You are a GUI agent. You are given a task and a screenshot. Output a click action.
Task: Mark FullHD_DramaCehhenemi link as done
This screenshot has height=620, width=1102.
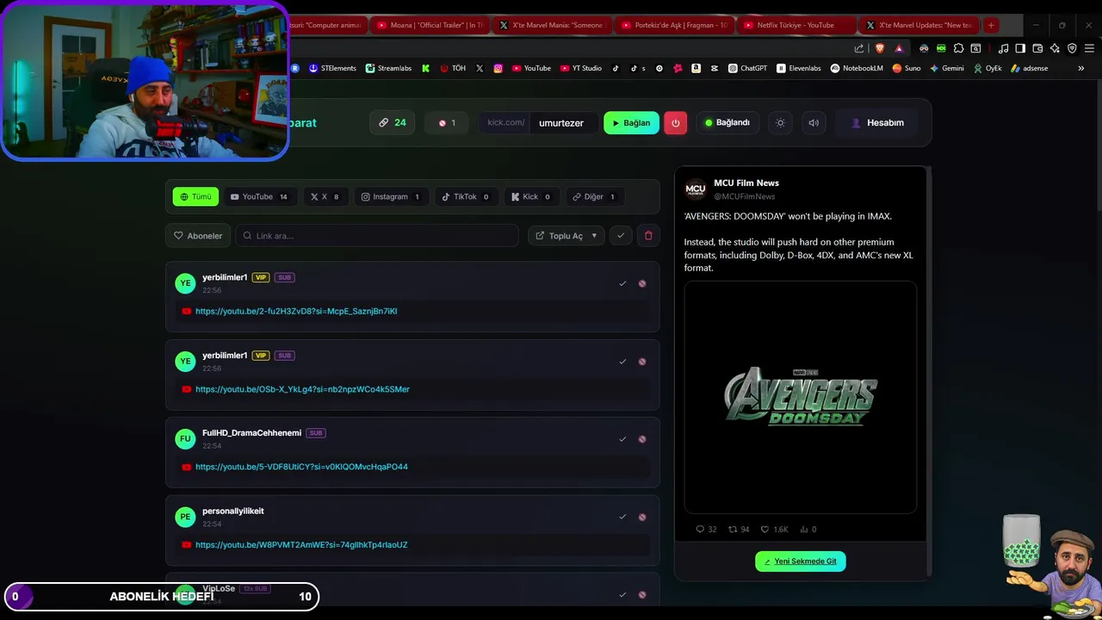[622, 439]
